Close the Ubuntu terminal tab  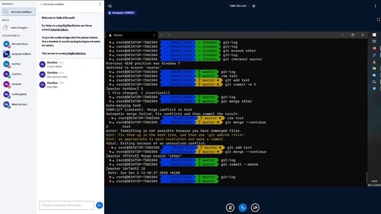pyautogui.click(x=154, y=35)
